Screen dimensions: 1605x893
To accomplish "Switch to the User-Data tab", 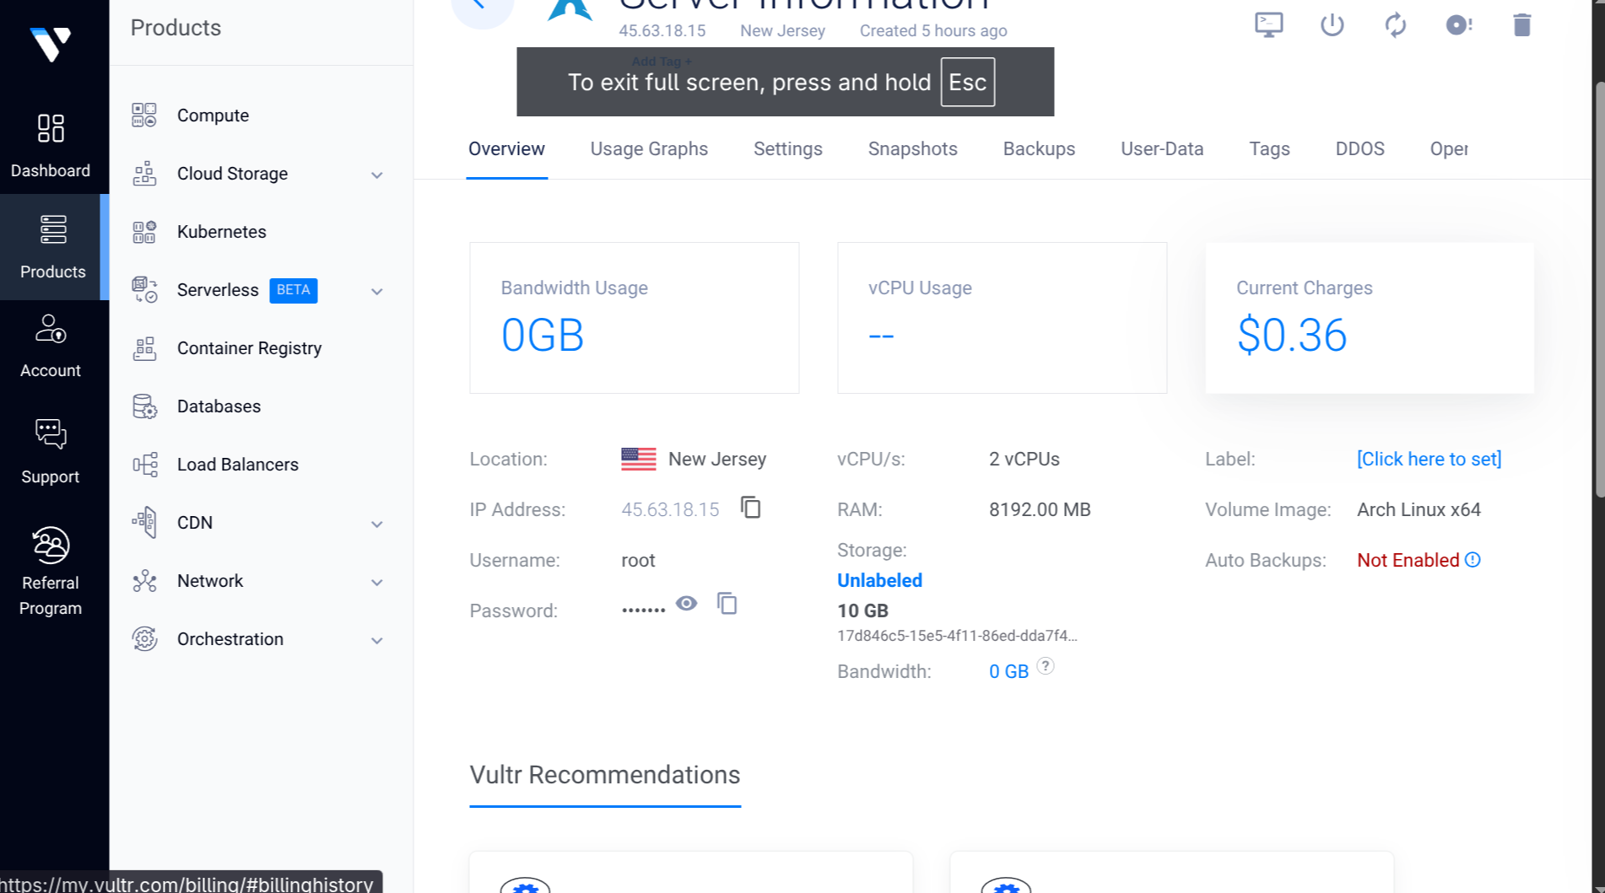I will [x=1162, y=149].
